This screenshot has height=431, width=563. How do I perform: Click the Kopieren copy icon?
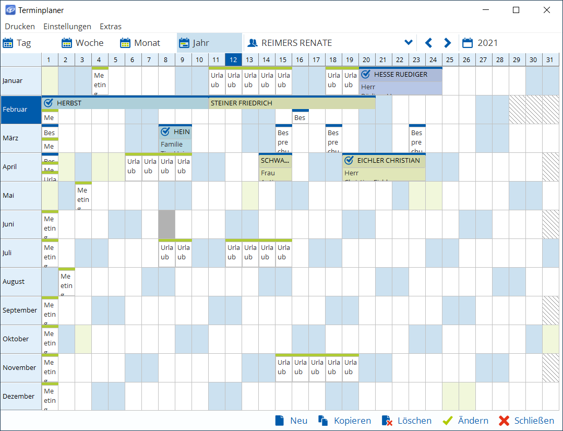tap(323, 421)
